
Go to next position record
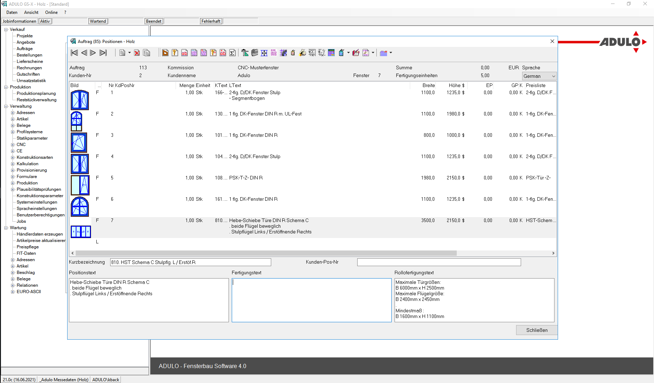[93, 53]
